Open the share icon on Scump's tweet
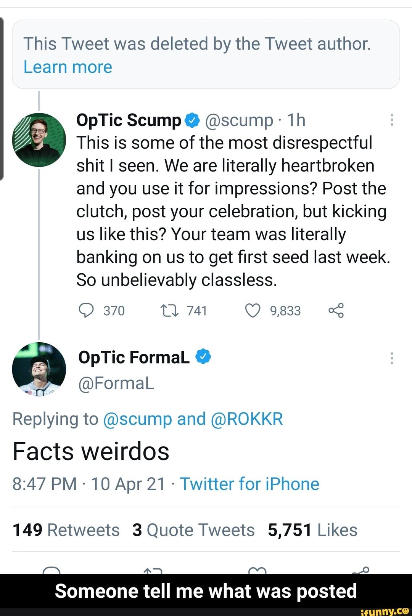The height and width of the screenshot is (616, 412). click(338, 310)
